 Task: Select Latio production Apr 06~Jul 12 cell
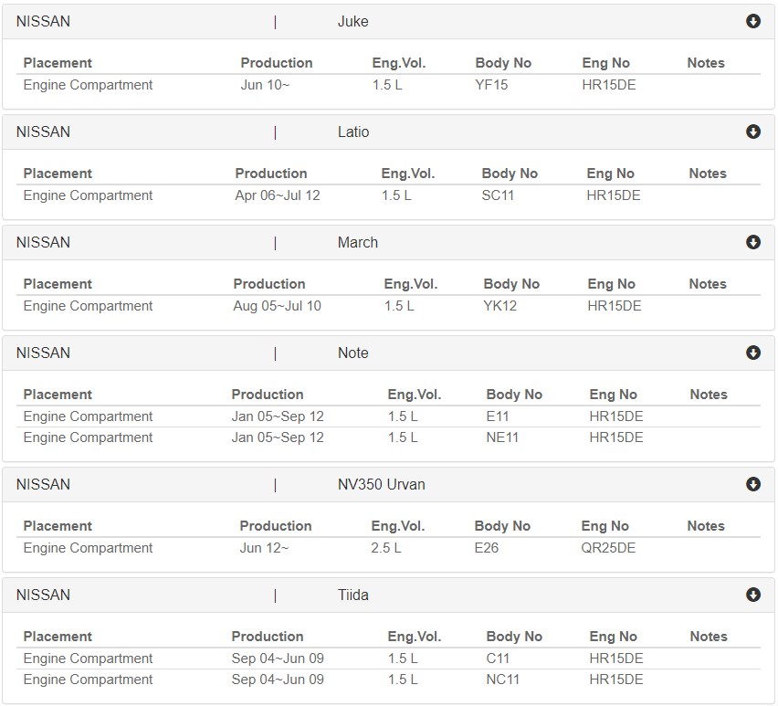(x=278, y=195)
